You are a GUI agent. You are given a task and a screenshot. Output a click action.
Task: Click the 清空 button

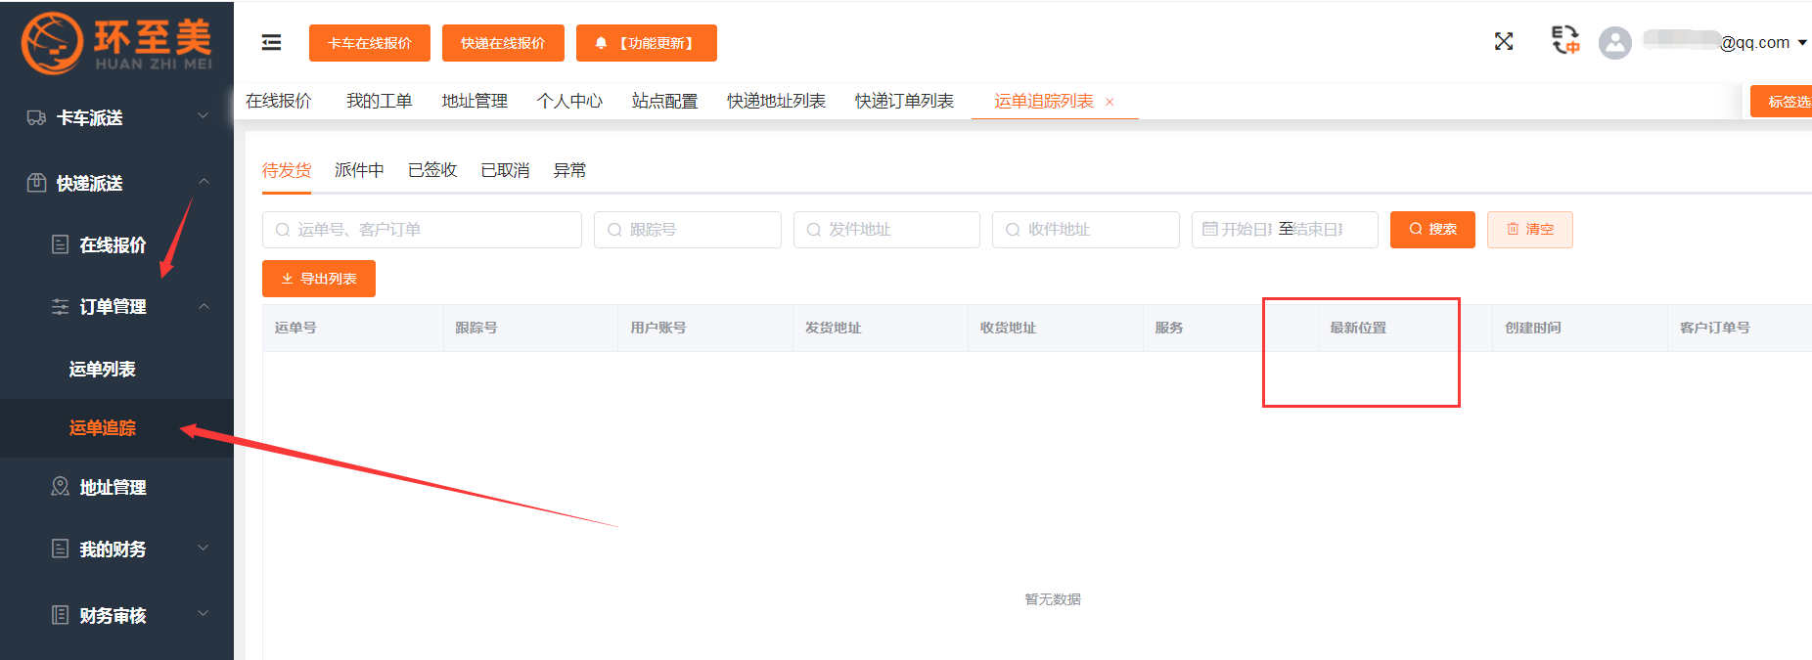(x=1529, y=230)
